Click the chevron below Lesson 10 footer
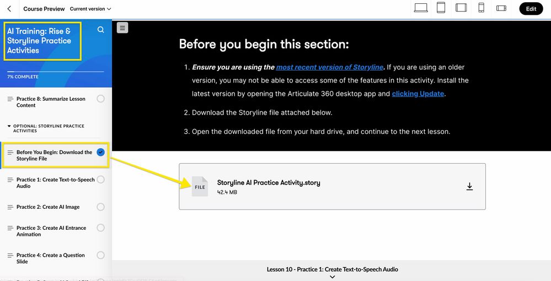The image size is (551, 281). [333, 277]
